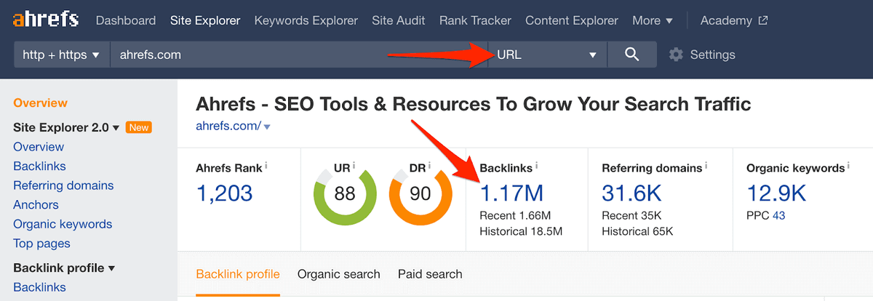Click the Academy external link icon
The width and height of the screenshot is (873, 301).
[762, 20]
